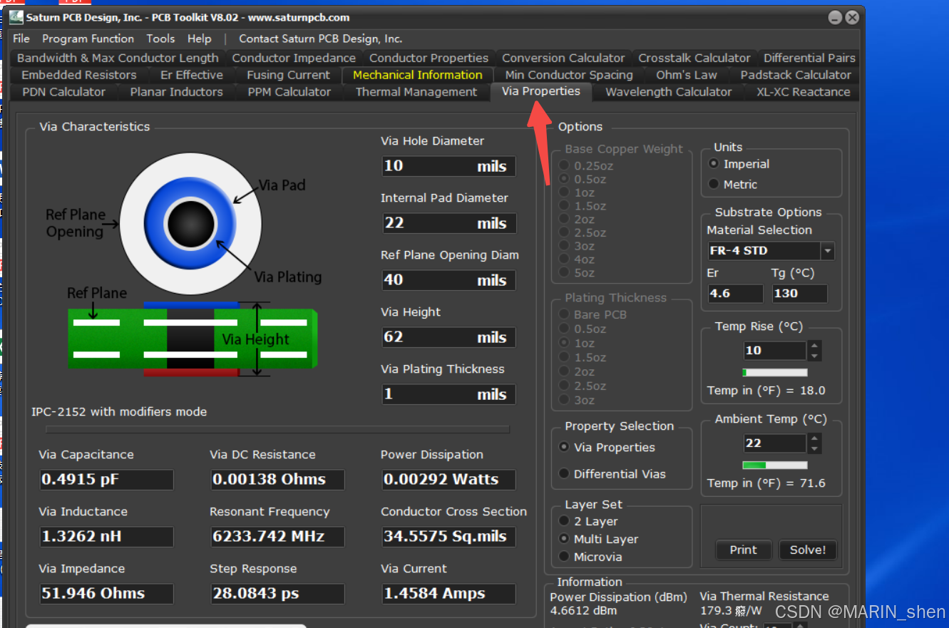
Task: Open the Padstack Calculator tab
Action: [x=796, y=75]
